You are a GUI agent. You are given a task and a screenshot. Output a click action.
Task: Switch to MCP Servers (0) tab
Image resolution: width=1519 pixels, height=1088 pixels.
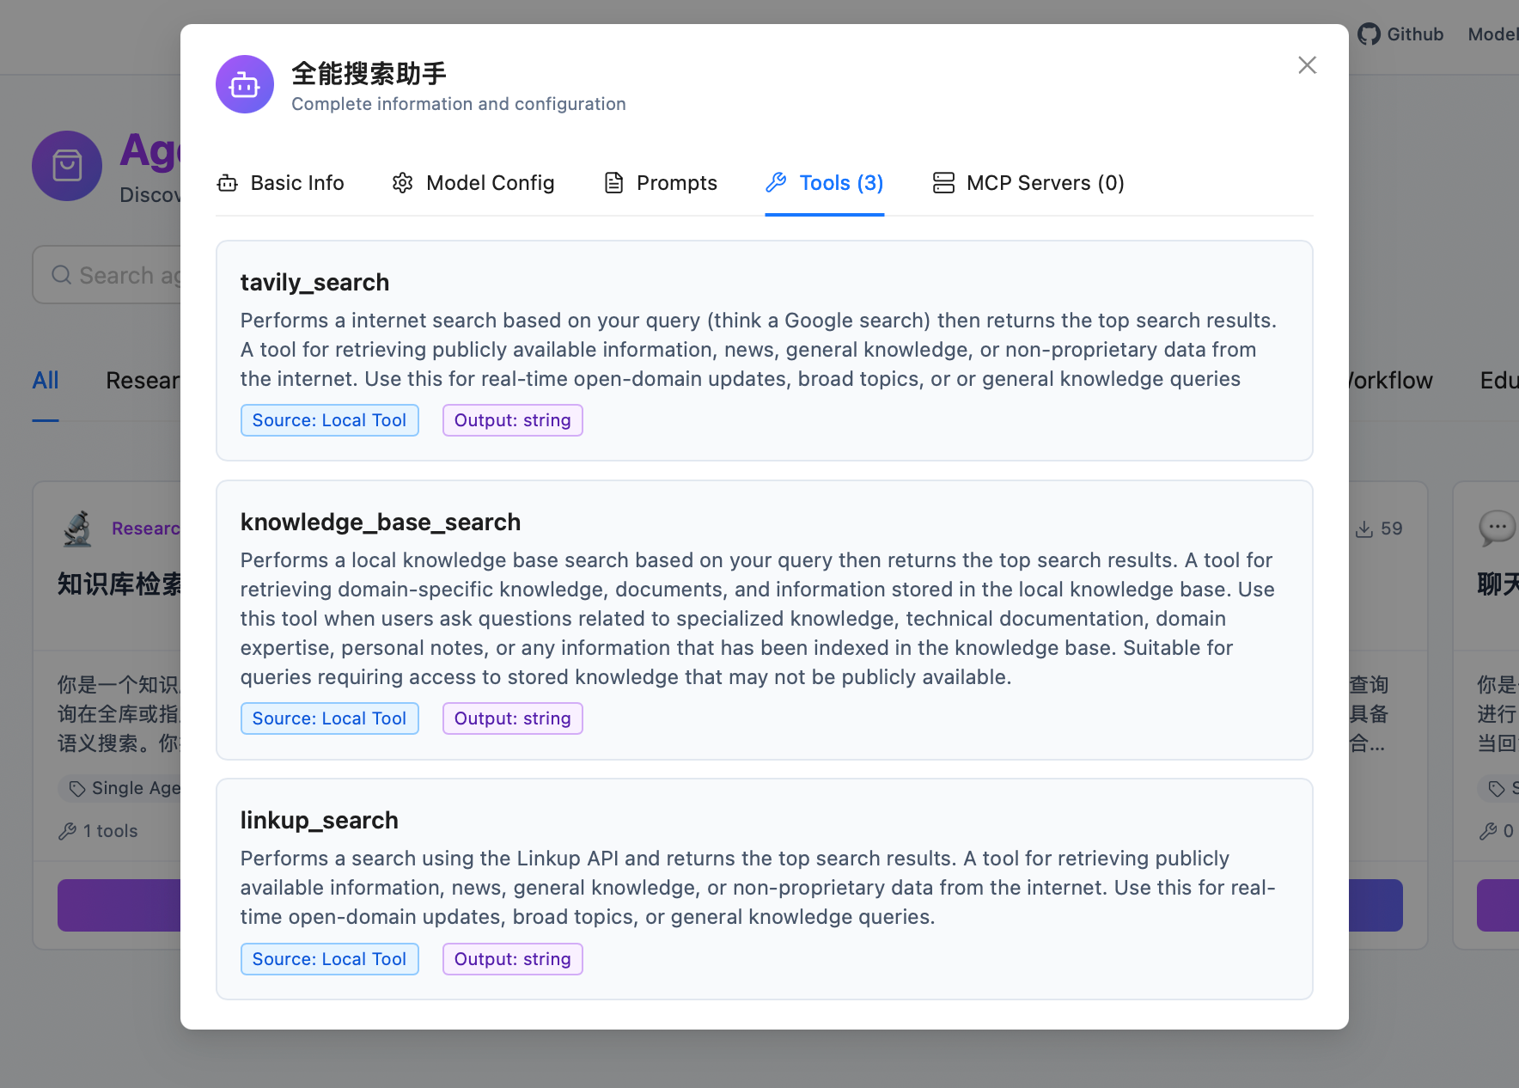1028,183
